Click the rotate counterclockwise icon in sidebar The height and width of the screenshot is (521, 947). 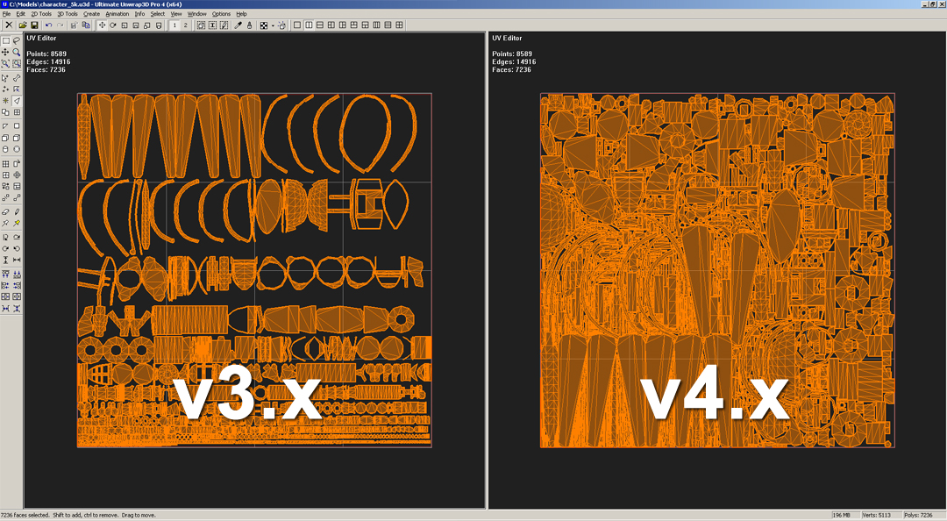pos(17,248)
